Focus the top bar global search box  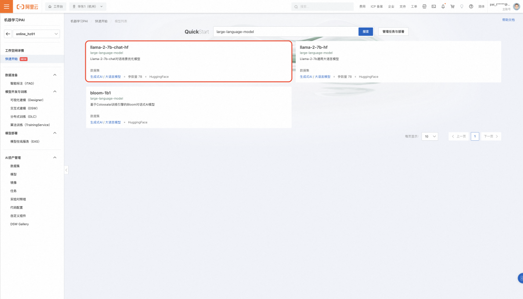coord(323,6)
